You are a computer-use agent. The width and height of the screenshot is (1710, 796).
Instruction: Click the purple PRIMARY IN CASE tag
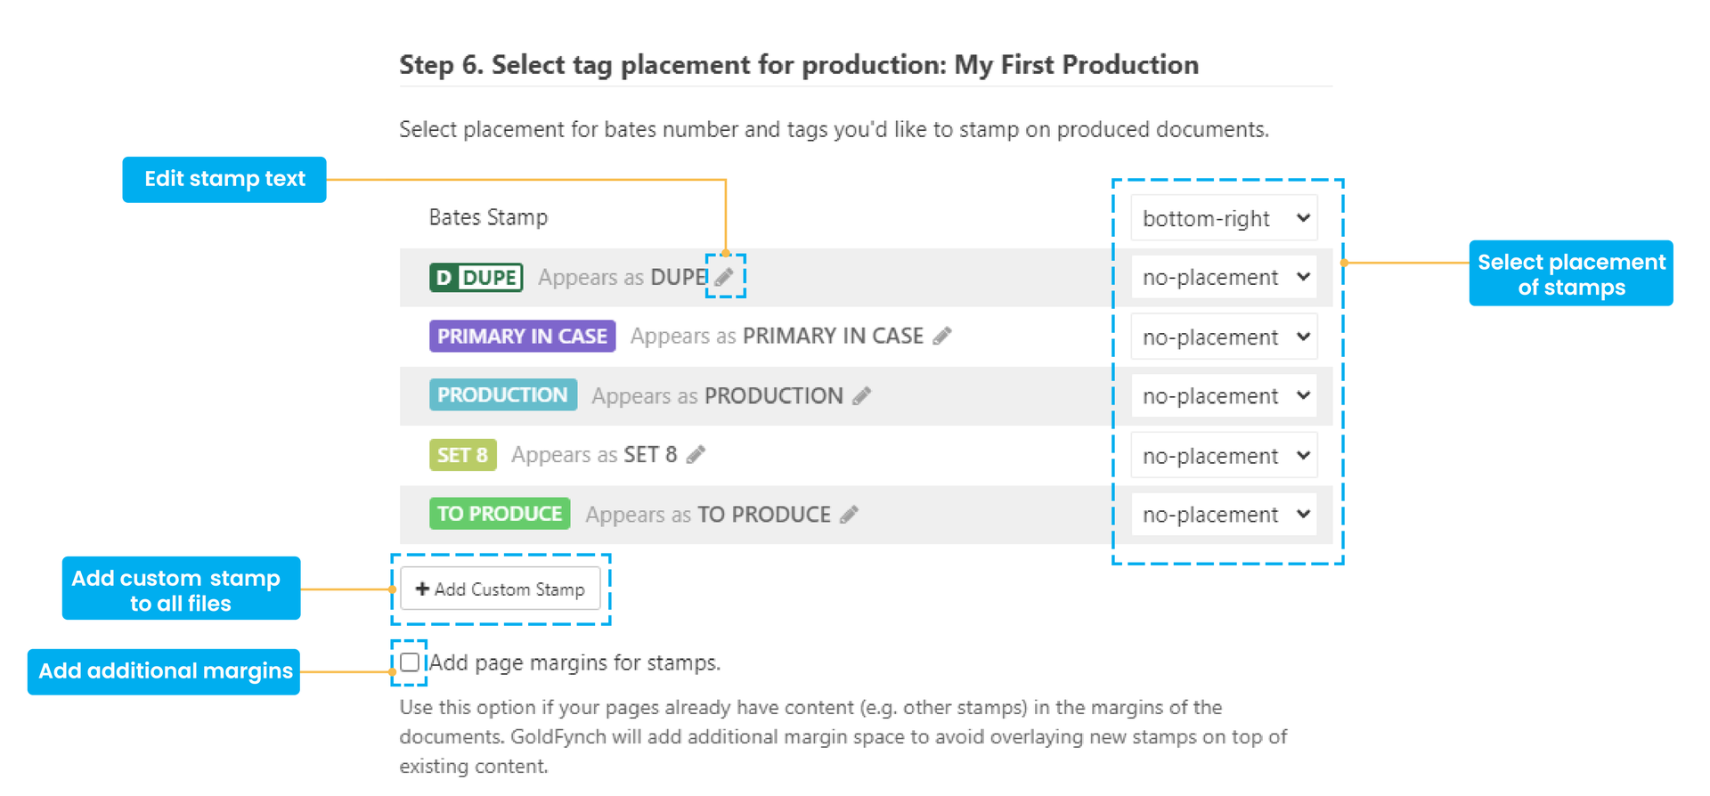click(x=522, y=336)
